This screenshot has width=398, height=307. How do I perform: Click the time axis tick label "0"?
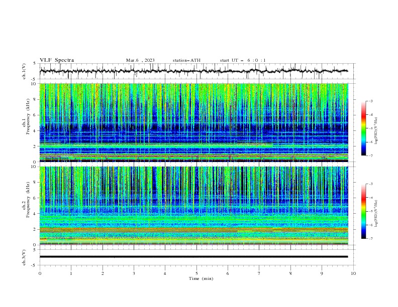[40, 273]
